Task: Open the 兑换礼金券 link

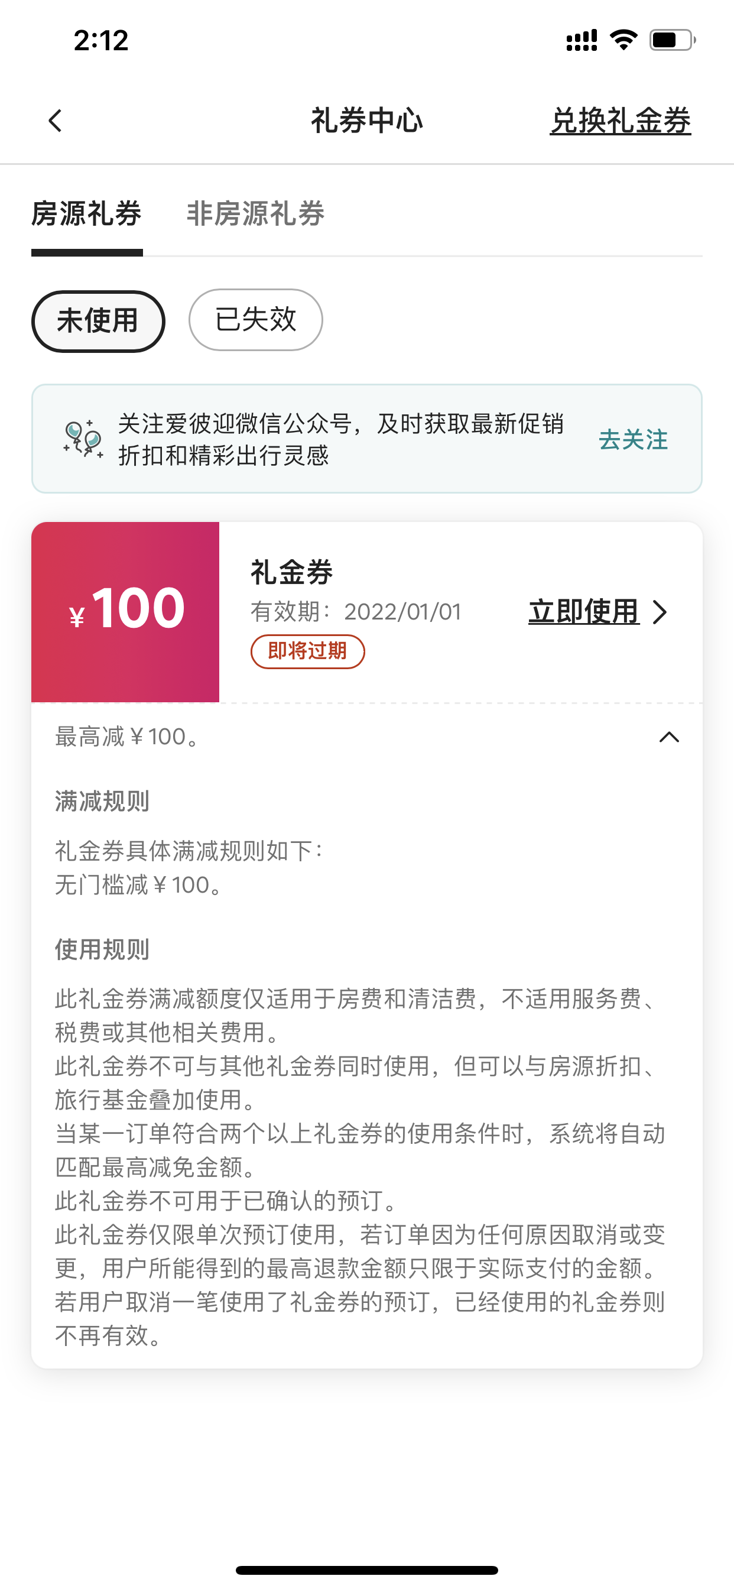Action: (620, 121)
